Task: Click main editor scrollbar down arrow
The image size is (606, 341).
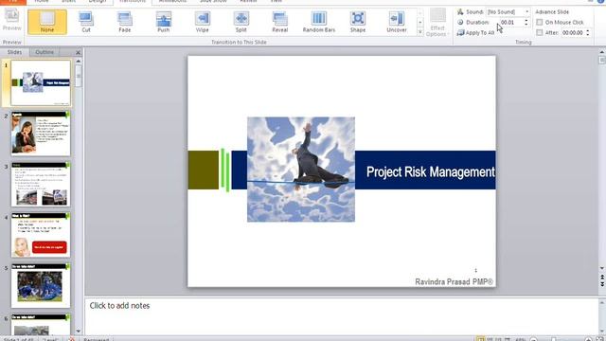Action: (602, 268)
